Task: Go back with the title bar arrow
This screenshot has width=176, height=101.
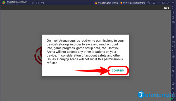Action: (33, 3)
